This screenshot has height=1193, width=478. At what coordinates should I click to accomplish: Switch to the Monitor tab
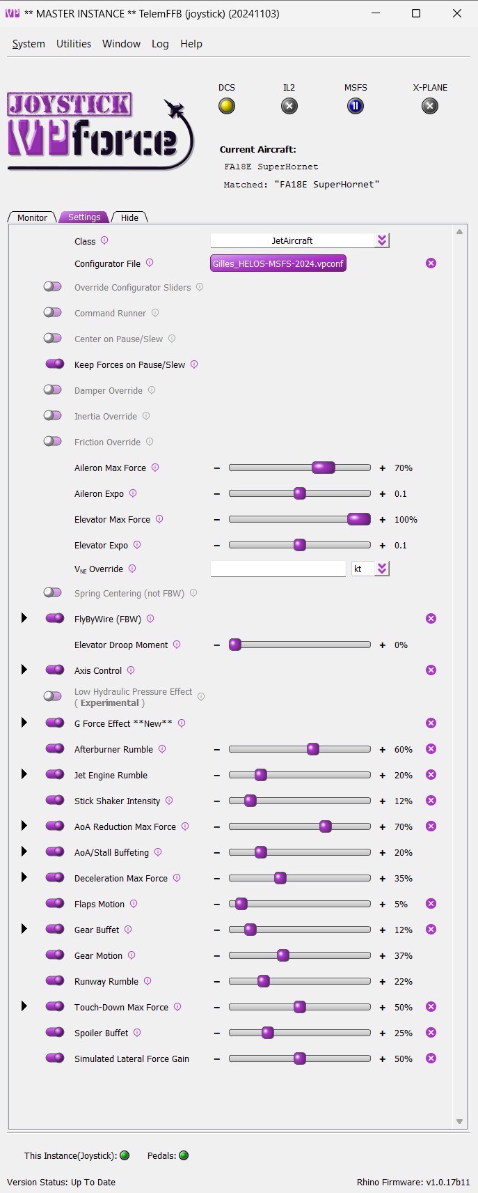click(32, 217)
